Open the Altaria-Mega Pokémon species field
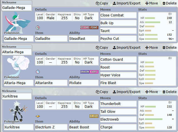This screenshot has width=178, height=132. point(19,83)
